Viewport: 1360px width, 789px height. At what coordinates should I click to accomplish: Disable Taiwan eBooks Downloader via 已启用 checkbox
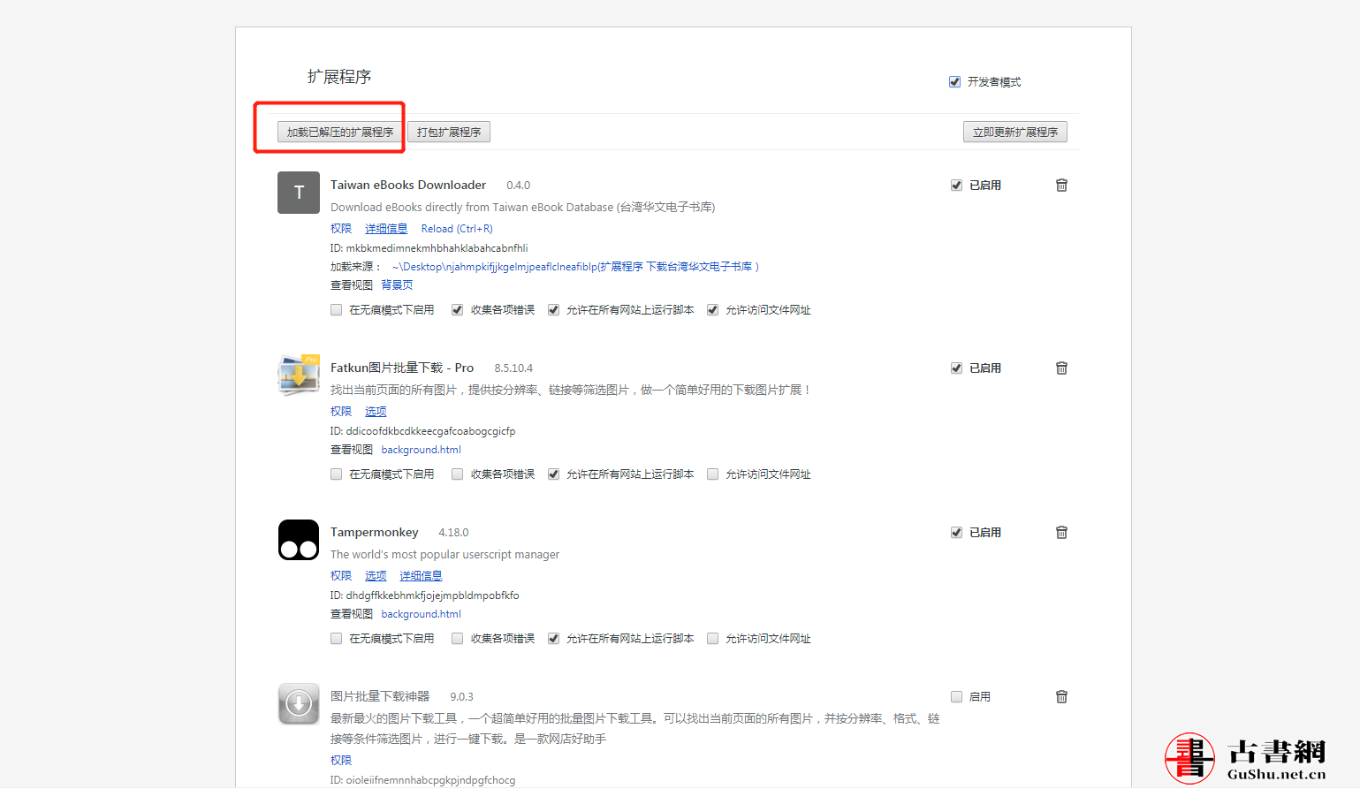click(956, 186)
